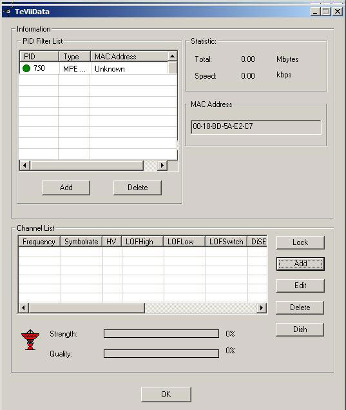This screenshot has width=346, height=410.
Task: Click the Speed 0.00 value
Action: (x=247, y=76)
